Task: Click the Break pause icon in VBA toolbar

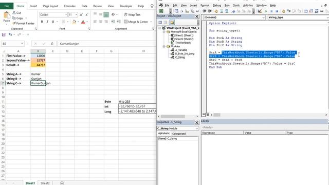Action: [271, 11]
